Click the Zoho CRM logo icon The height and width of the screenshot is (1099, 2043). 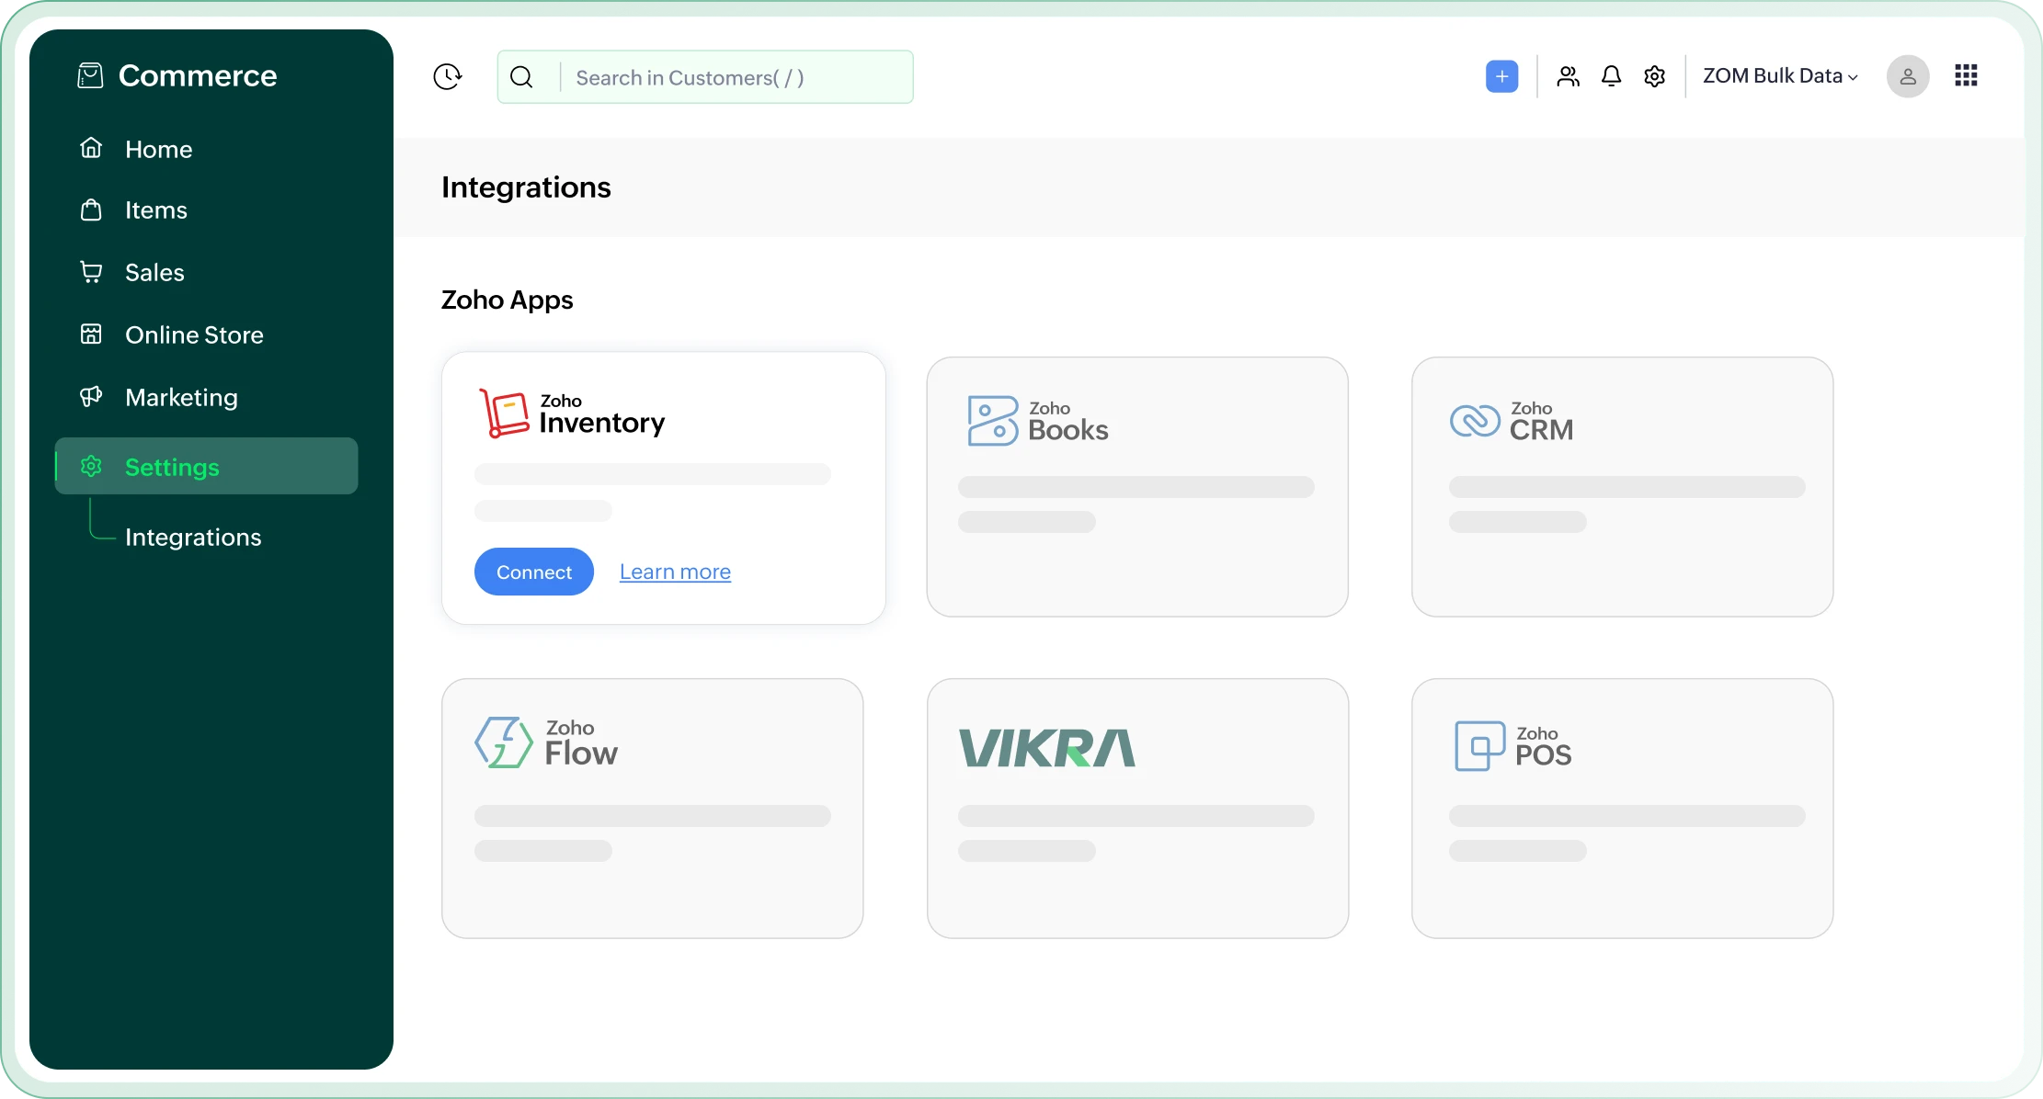(1475, 421)
